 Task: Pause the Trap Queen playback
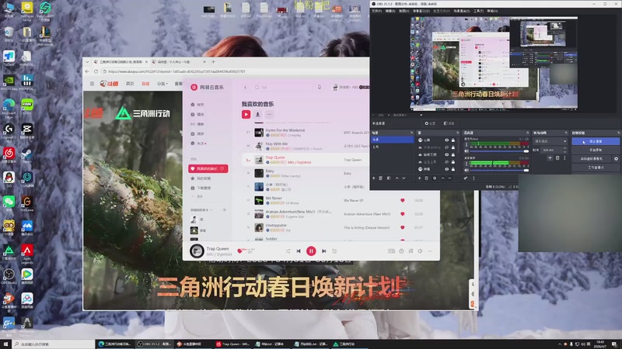click(311, 251)
